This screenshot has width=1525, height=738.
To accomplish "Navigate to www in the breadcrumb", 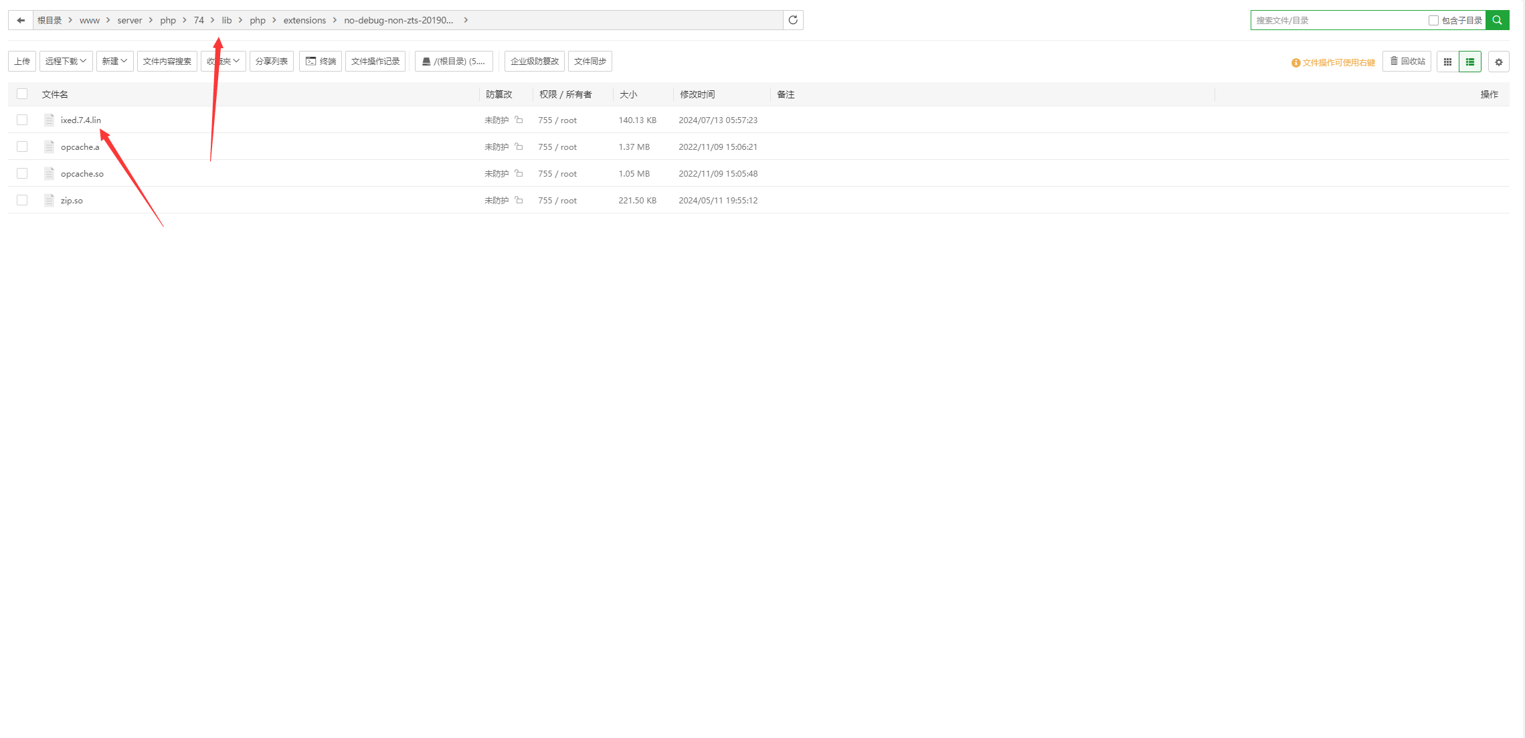I will point(89,20).
